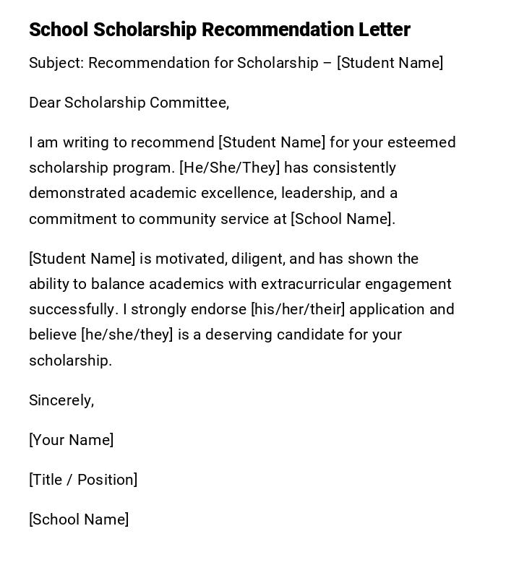Click the School Scholarship Recommendation Letter heading

[219, 30]
